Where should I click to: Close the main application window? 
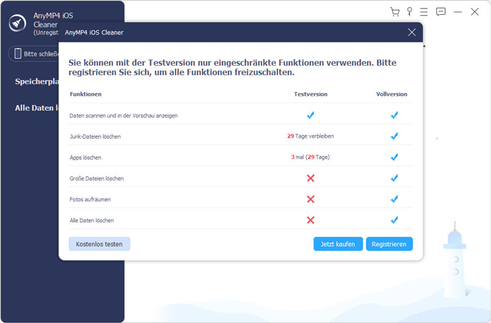coord(474,12)
